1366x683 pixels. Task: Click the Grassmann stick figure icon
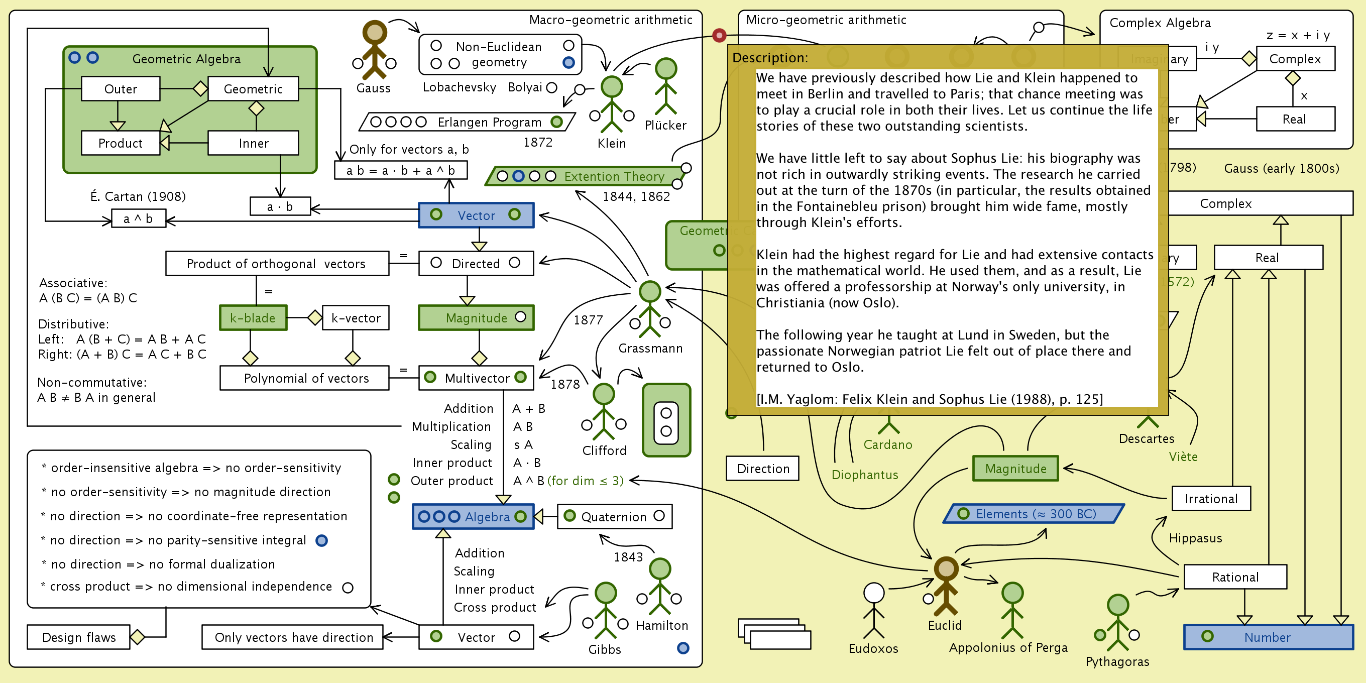point(649,309)
